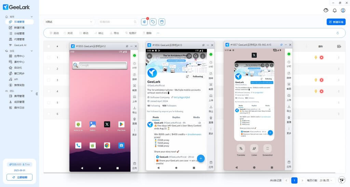The image size is (350, 187).
Task: Click the compose post button on phone #1856
Action: (201, 158)
